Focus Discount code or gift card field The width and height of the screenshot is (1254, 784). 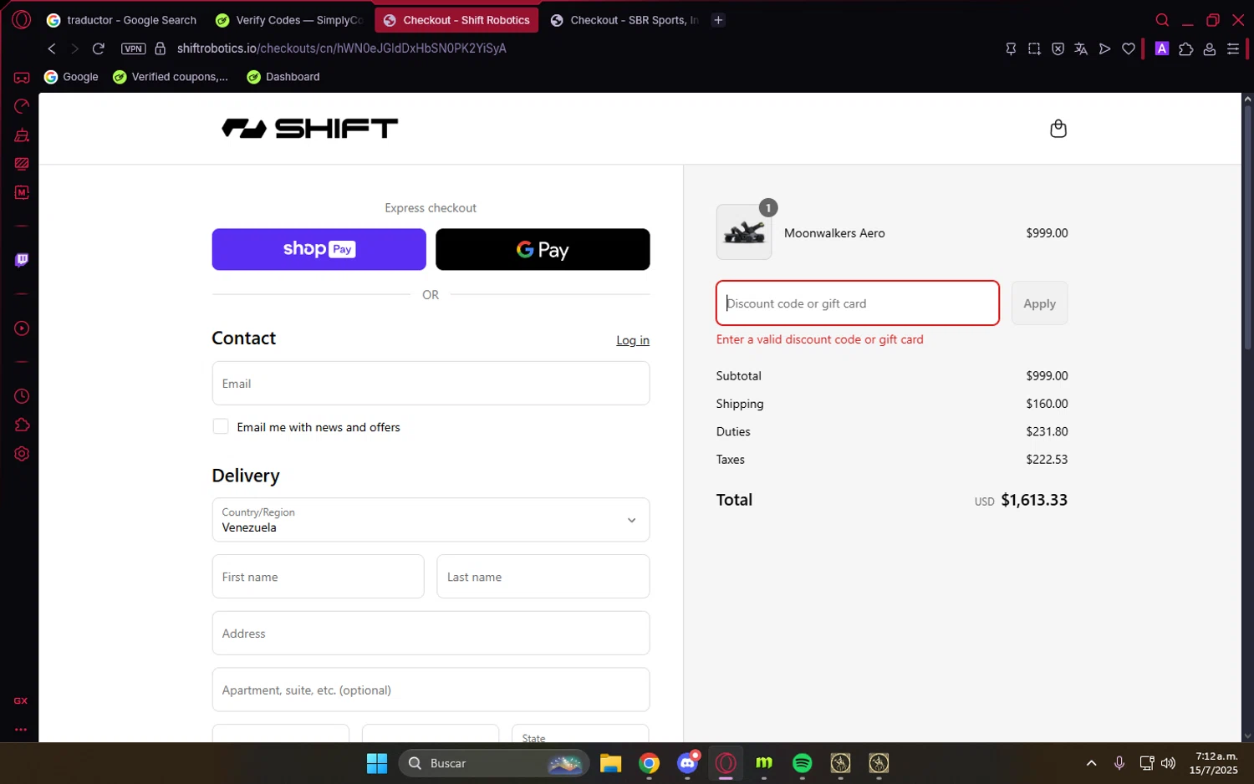(858, 303)
